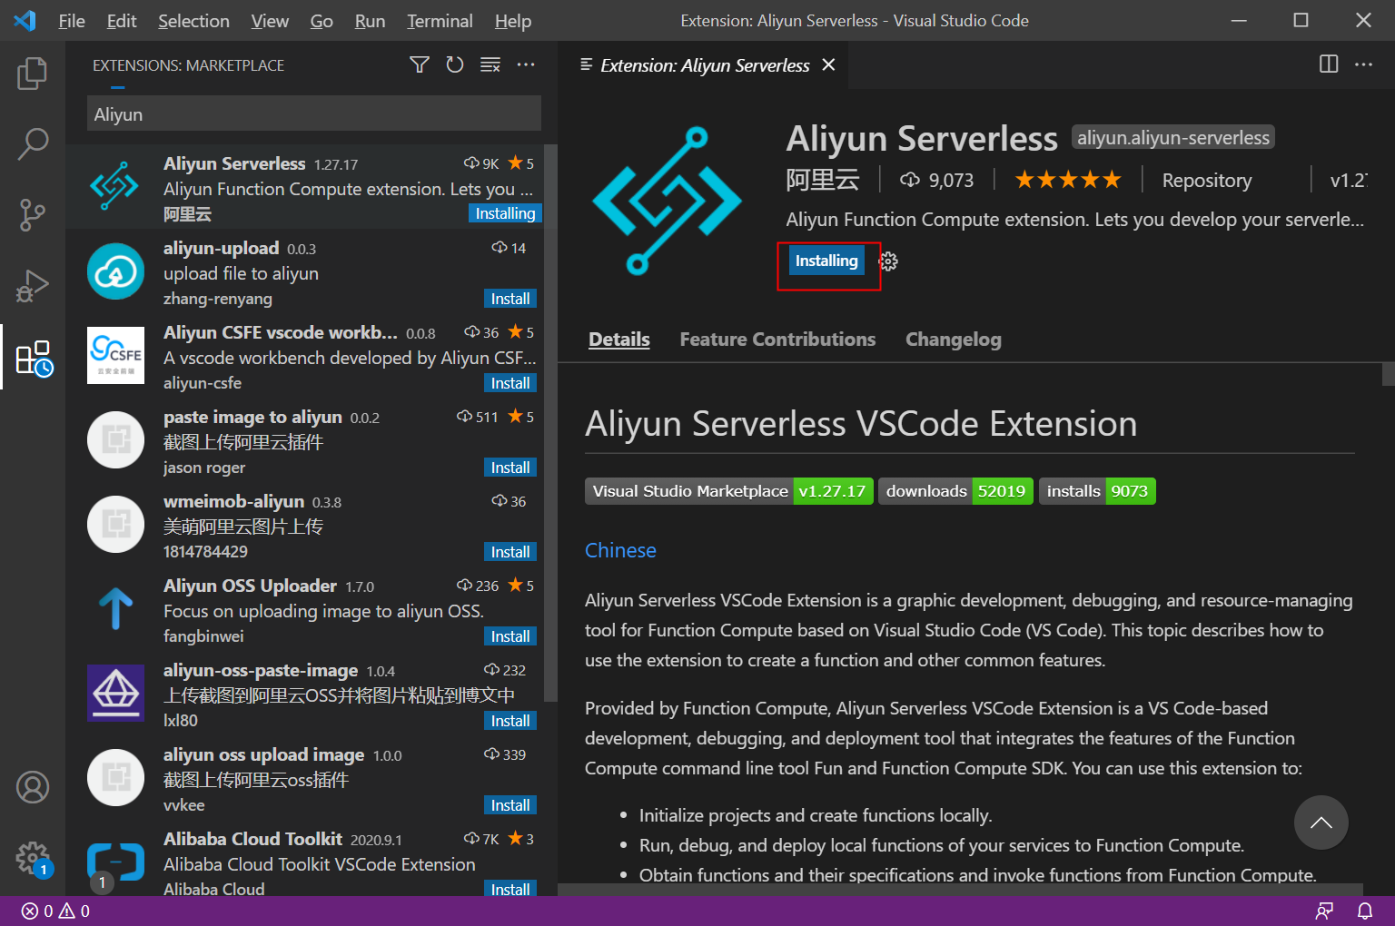Viewport: 1395px width, 926px height.
Task: Refresh the extensions list
Action: [x=455, y=64]
